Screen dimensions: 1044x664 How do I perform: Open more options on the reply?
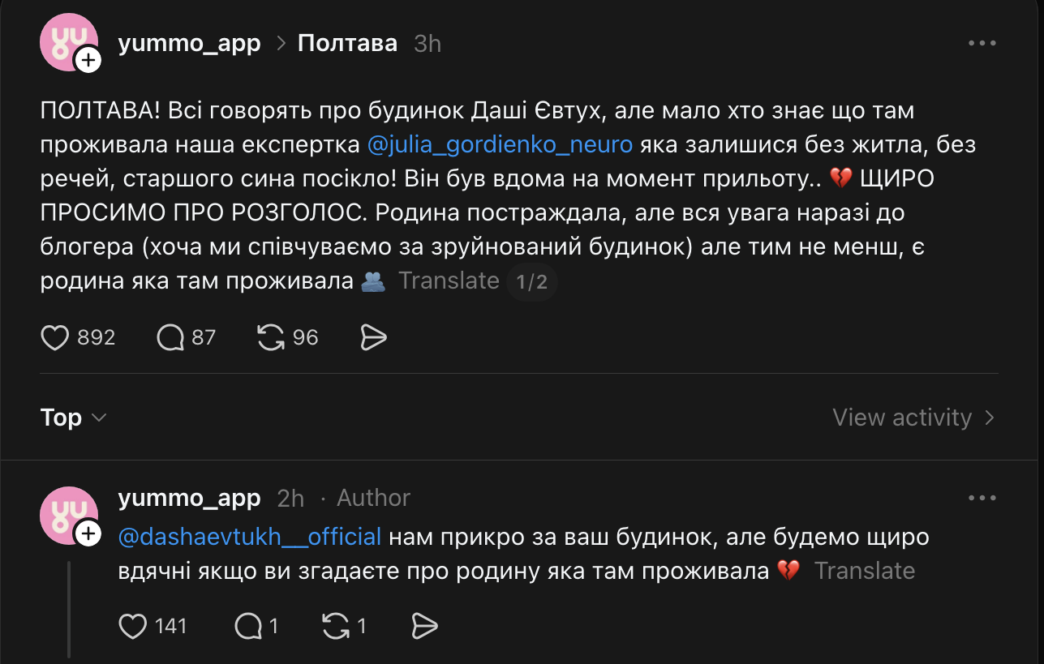(982, 498)
